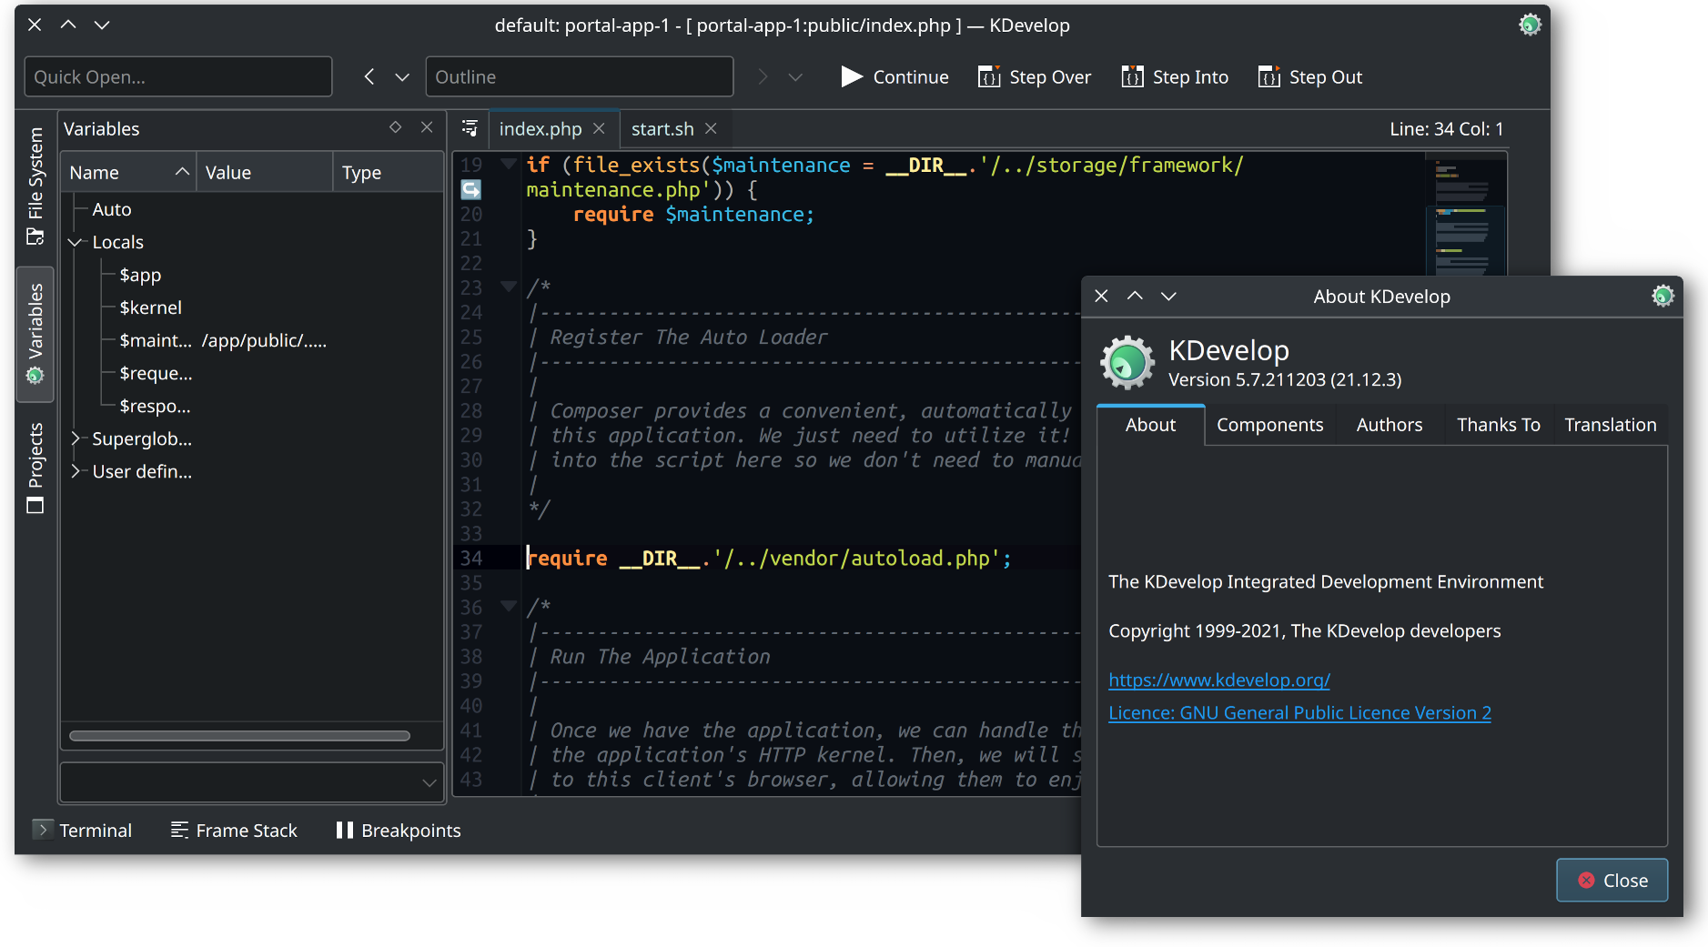Detach the Variables panel with the diamond icon
The image size is (1708, 947).
coord(395,127)
